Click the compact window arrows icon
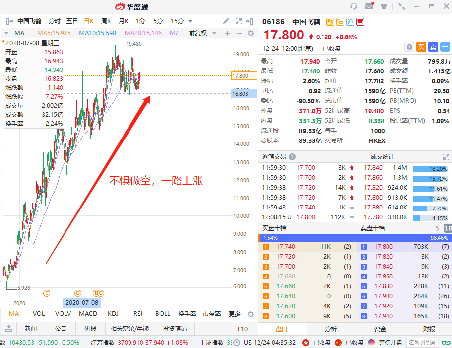This screenshot has height=348, width=452. [x=401, y=6]
